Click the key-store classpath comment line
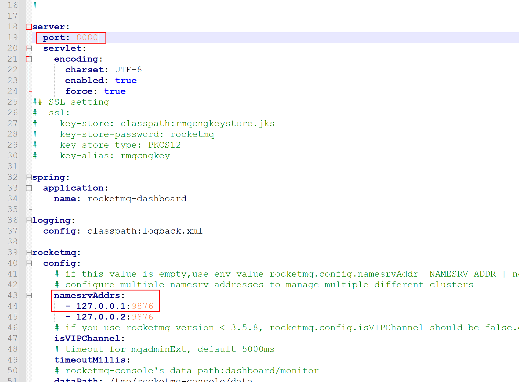This screenshot has height=382, width=519. point(153,123)
